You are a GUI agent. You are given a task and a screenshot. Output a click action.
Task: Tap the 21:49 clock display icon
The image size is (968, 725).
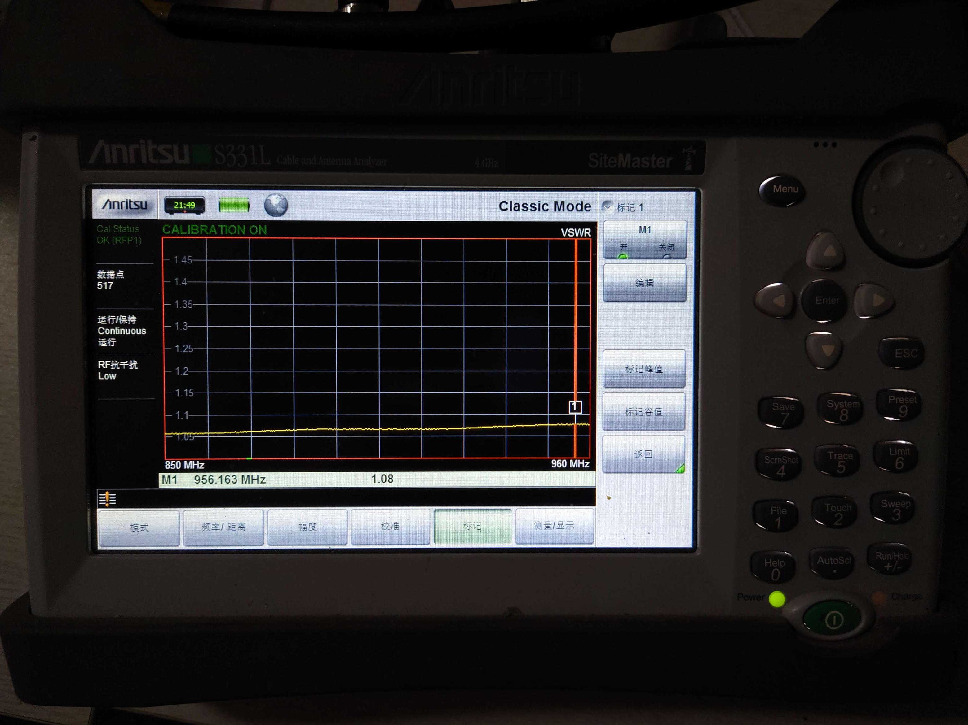[x=184, y=205]
